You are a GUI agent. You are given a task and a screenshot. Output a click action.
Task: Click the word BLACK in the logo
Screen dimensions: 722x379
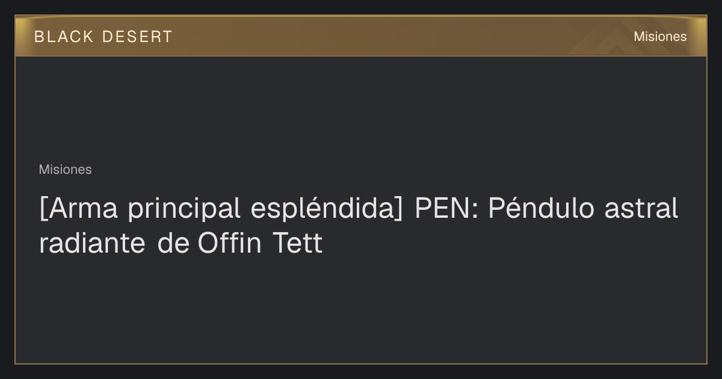pos(64,37)
